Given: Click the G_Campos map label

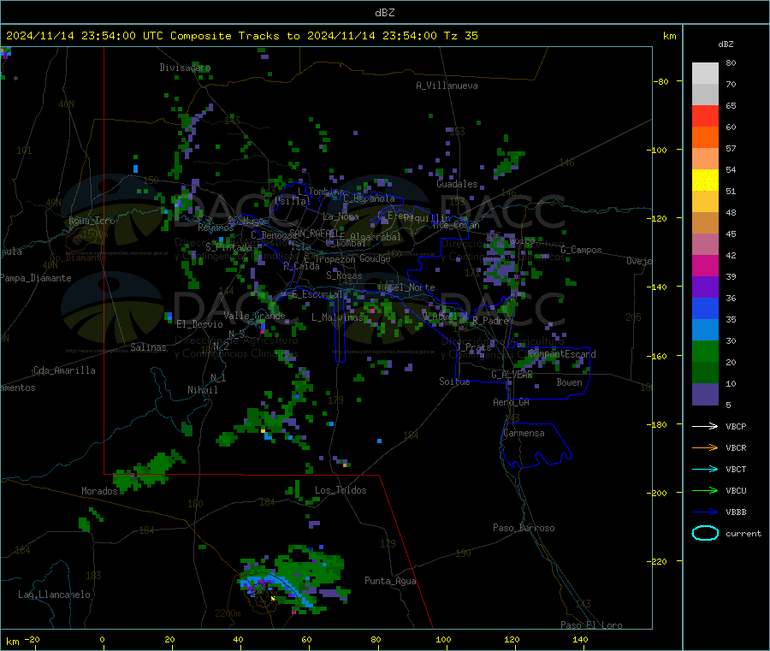Looking at the screenshot, I should [581, 250].
